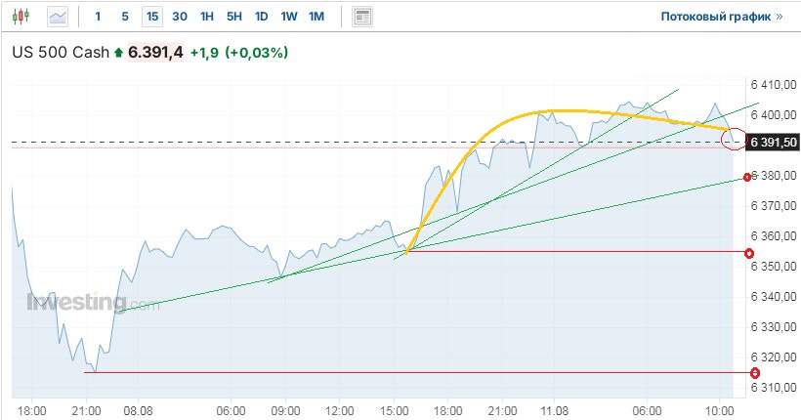Click the news layout icon in toolbar
Image resolution: width=801 pixels, height=420 pixels.
[x=362, y=17]
